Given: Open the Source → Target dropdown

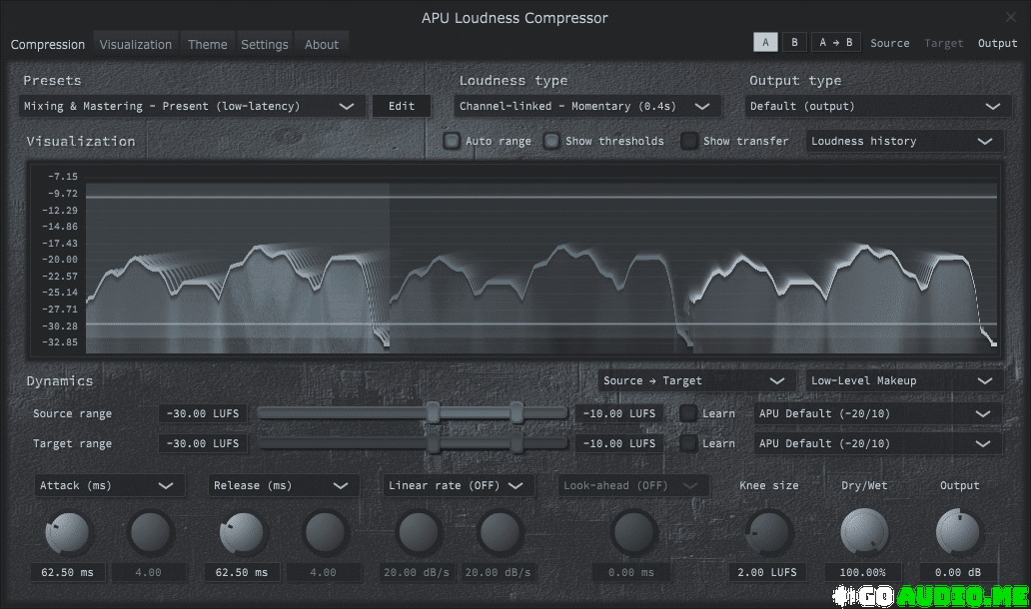Looking at the screenshot, I should (x=696, y=380).
